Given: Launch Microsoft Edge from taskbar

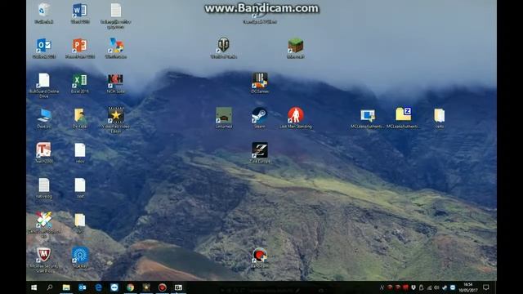Looking at the screenshot, I should tap(98, 287).
